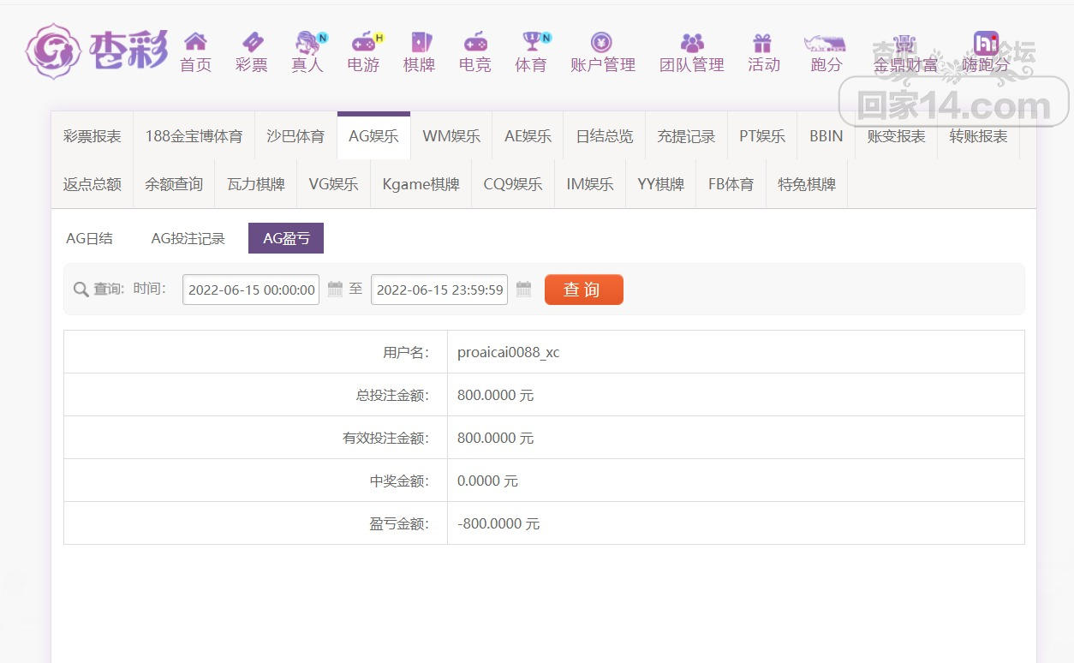This screenshot has width=1074, height=663.
Task: Open the 彩票 lottery ticket icon
Action: coord(252,42)
